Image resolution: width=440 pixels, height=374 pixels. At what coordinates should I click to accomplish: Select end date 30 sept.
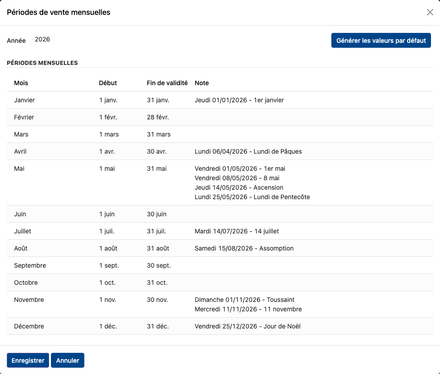[x=159, y=265]
